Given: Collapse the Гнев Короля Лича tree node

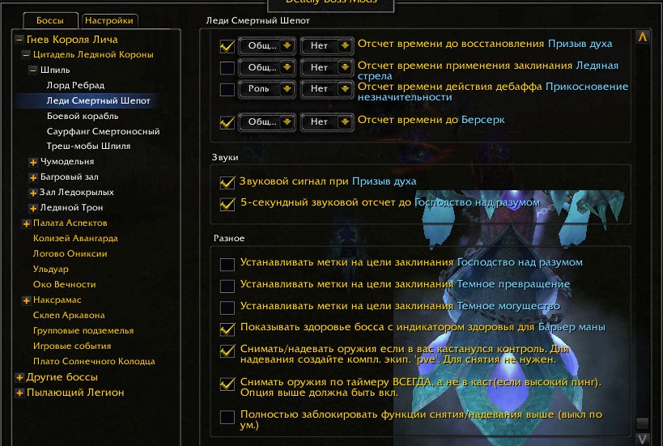Looking at the screenshot, I should tap(19, 40).
